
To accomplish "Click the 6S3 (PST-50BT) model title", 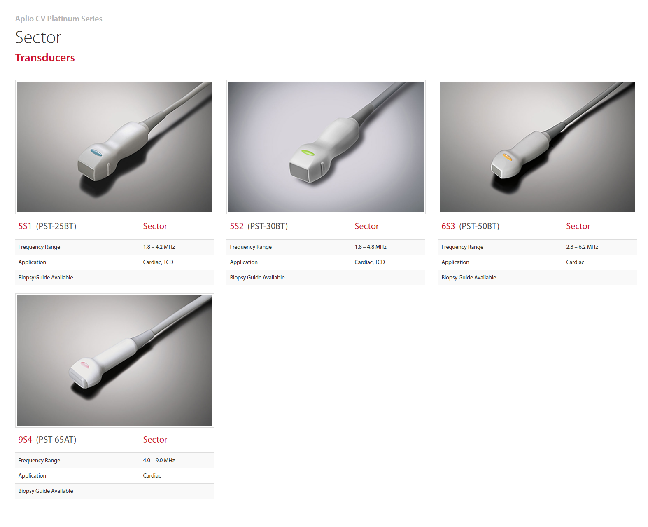I will pyautogui.click(x=470, y=226).
